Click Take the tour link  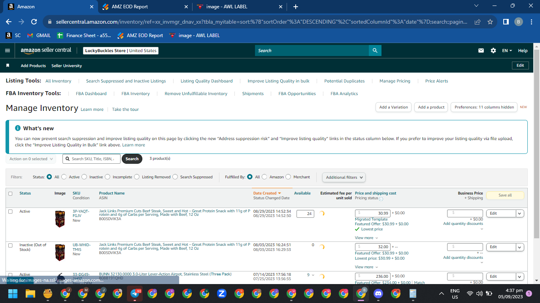125,109
